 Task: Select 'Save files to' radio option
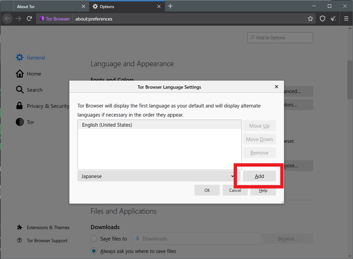(94, 239)
